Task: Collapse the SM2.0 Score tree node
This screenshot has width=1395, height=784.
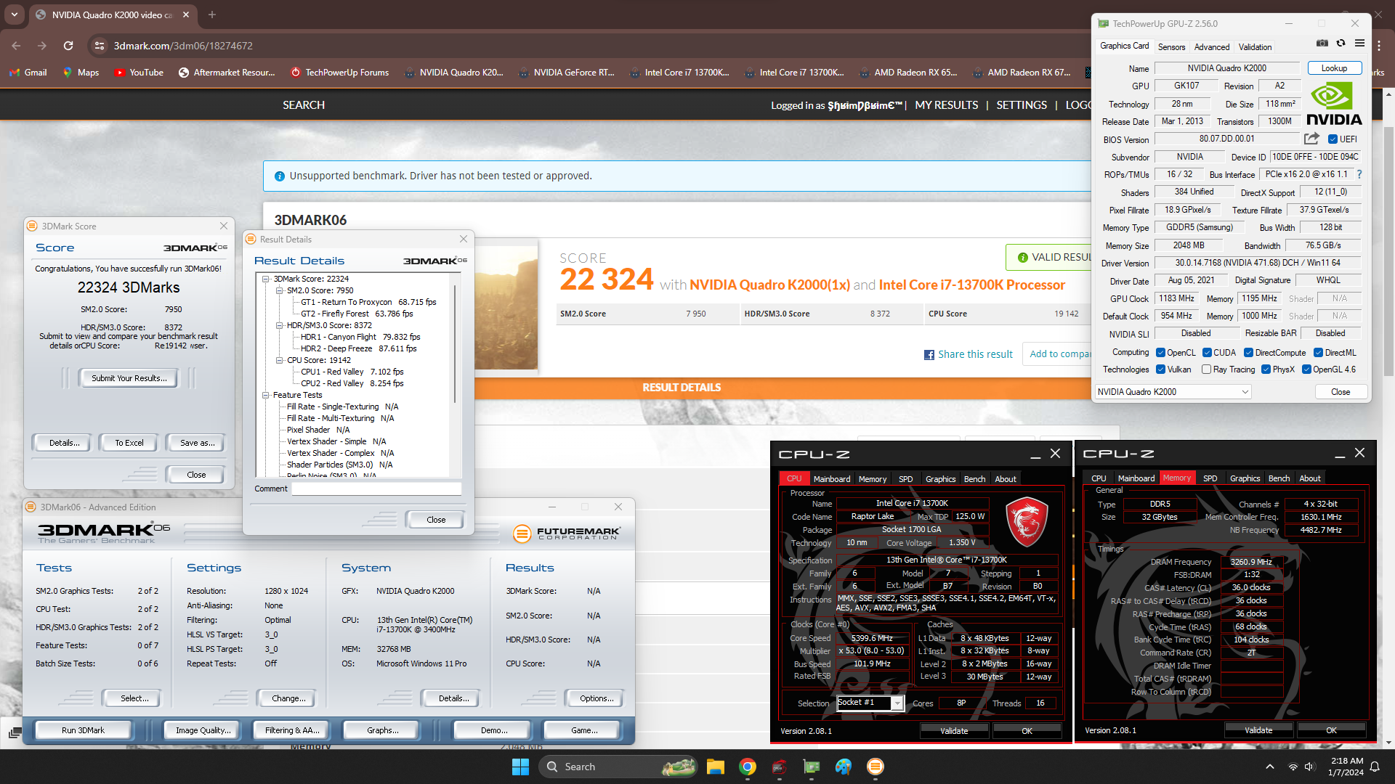Action: click(279, 290)
